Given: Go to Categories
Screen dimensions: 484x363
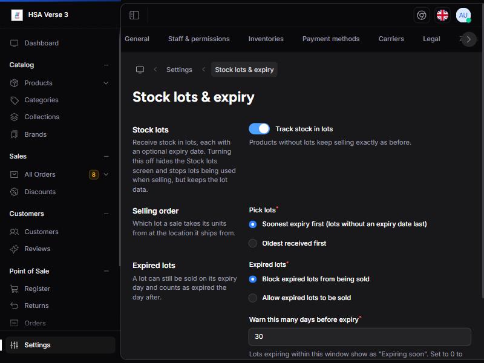Looking at the screenshot, I should [x=41, y=100].
